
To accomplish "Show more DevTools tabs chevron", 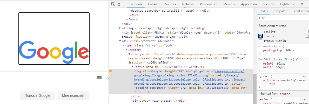I will [302, 4].
